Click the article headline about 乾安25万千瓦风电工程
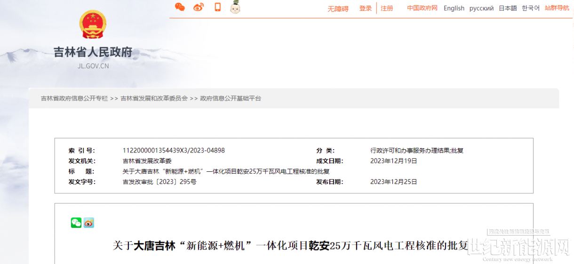The height and width of the screenshot is (264, 574). (291, 245)
